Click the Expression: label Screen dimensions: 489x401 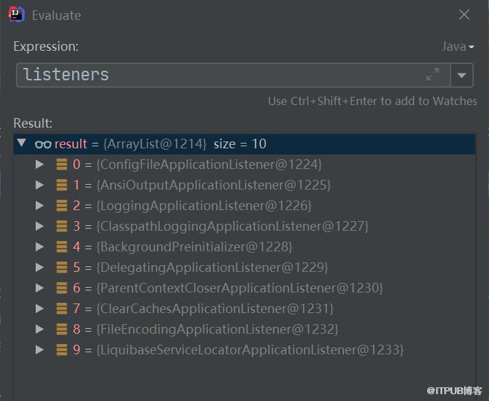46,47
